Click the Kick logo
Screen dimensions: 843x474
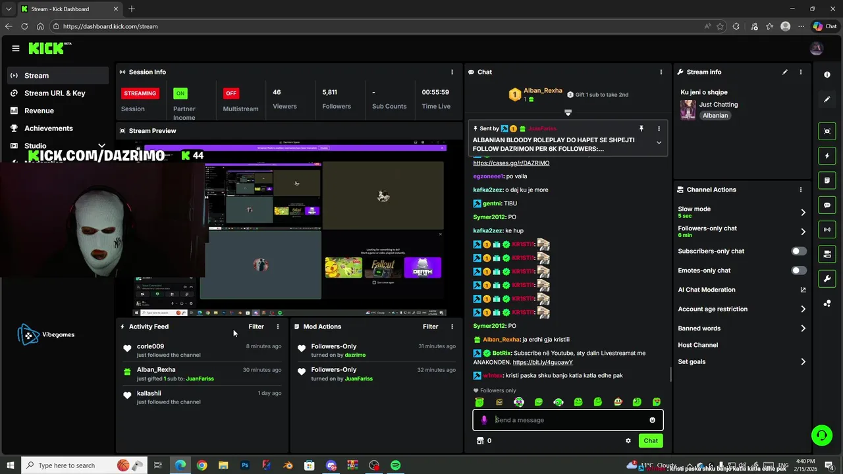(x=49, y=48)
